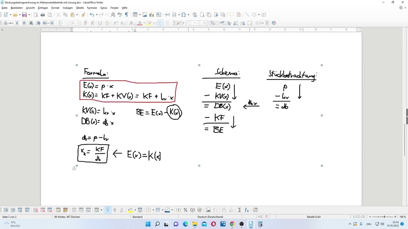Select the Line drawing tool
Viewport: 408px width, 229px height.
pyautogui.click(x=247, y=15)
